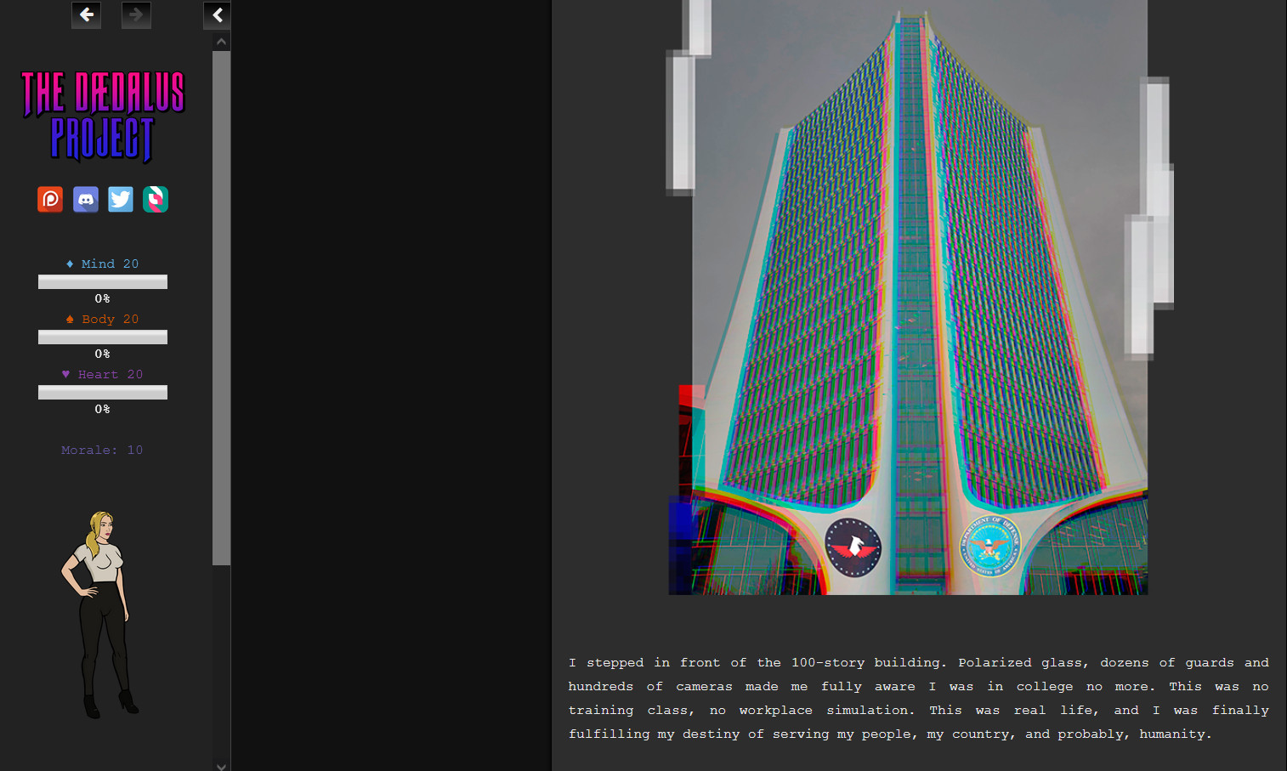Click the teal and pink social icon
The image size is (1287, 771).
(x=156, y=199)
